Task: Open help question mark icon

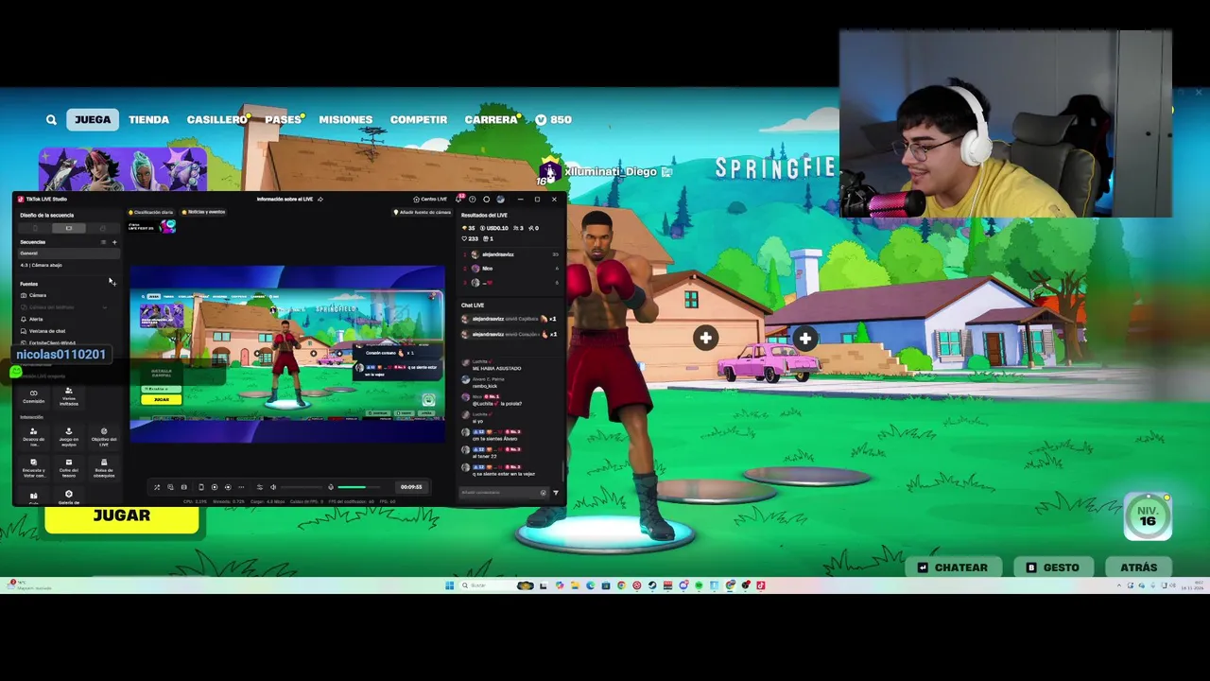Action: [473, 200]
